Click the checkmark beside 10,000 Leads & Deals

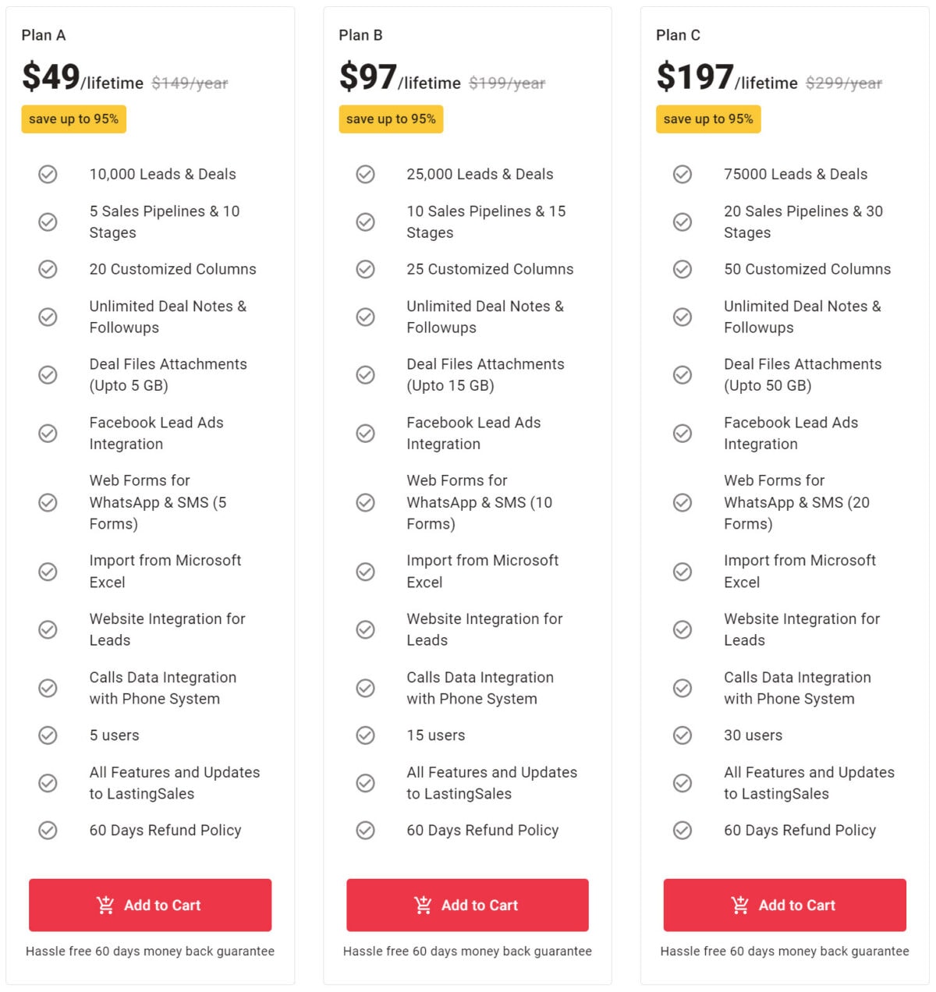pyautogui.click(x=48, y=174)
